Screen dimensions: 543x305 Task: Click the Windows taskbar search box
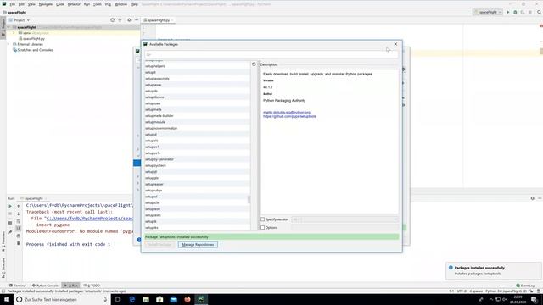[62, 299]
